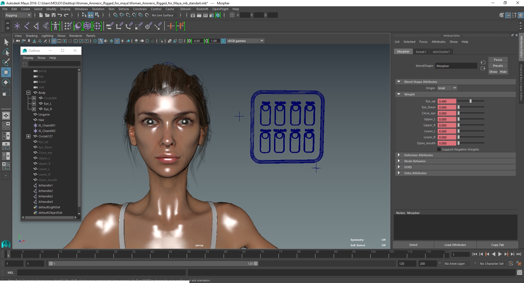Click the Presets button
524x283 pixels.
[498, 66]
